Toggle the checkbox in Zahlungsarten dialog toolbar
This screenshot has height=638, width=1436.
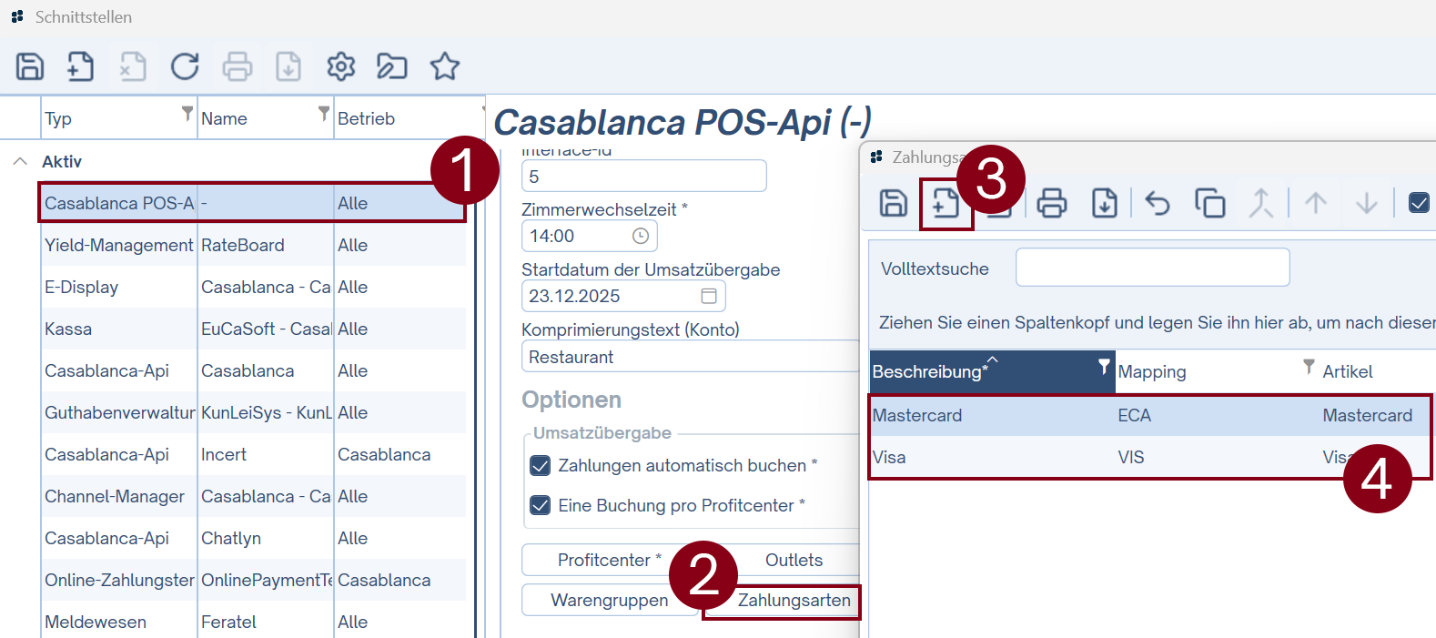[1419, 202]
